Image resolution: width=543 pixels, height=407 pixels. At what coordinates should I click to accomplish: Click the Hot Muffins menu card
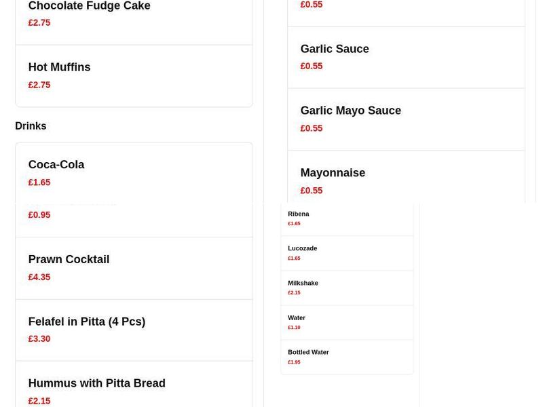pos(59,67)
